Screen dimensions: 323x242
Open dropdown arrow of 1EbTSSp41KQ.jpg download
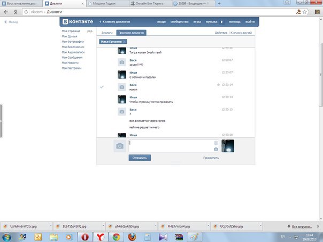point(103,226)
